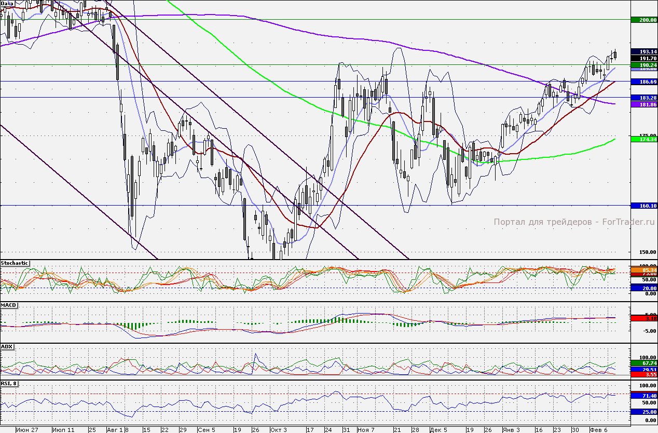Click the -5.00 MACD axis label
The image size is (658, 433).
click(649, 331)
